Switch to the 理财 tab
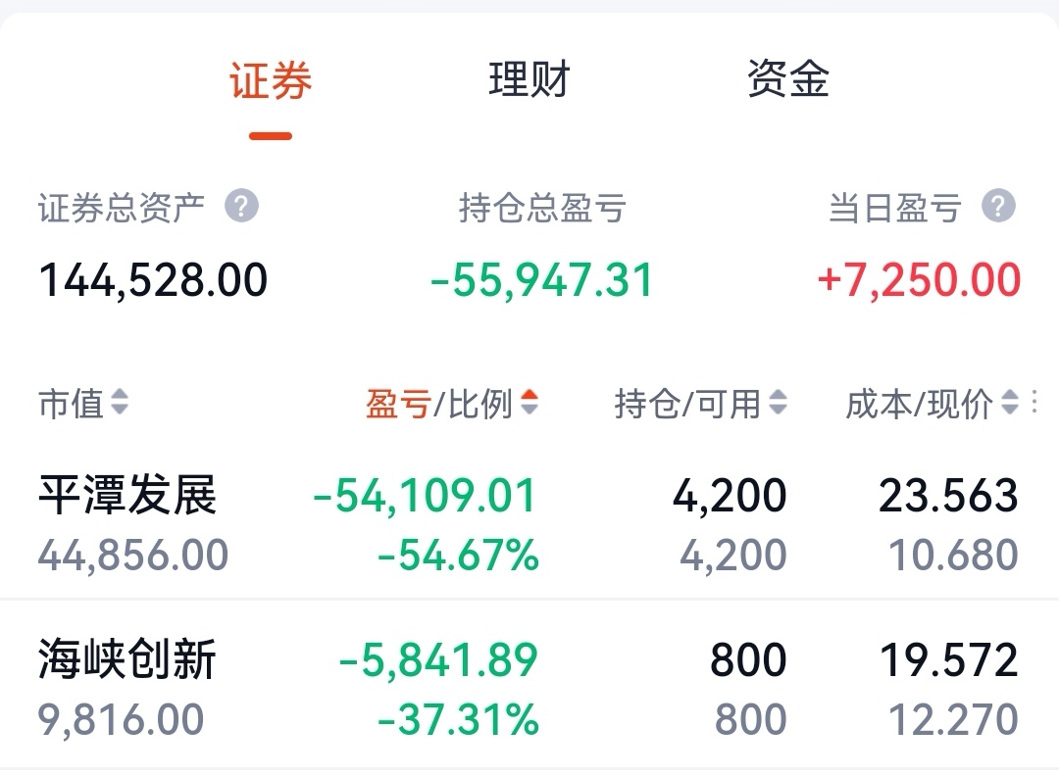The height and width of the screenshot is (776, 1059). point(529,79)
